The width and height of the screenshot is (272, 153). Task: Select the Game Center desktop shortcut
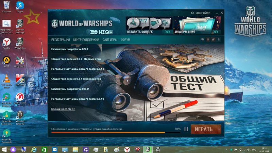click(20, 98)
